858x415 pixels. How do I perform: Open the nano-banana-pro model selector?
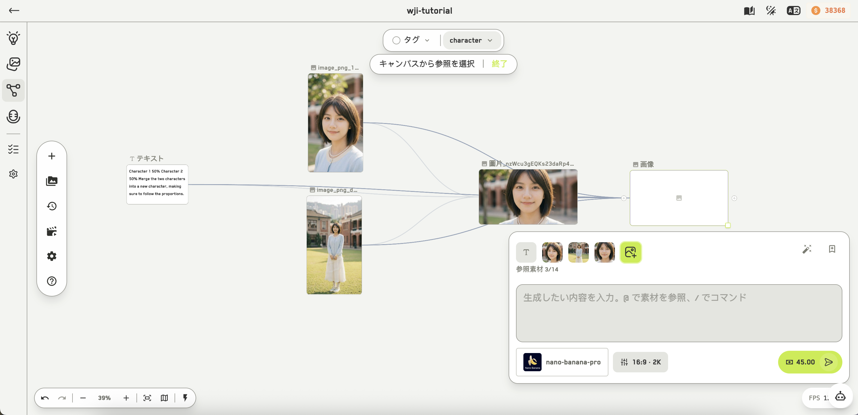click(x=562, y=362)
